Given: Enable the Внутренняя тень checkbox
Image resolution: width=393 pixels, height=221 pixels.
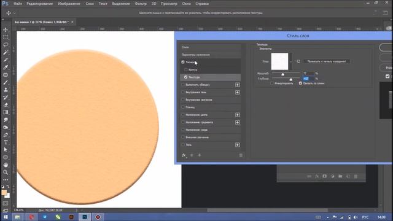Looking at the screenshot, I should 183,92.
